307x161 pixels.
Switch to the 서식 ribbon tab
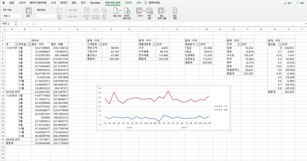coord(139,3)
